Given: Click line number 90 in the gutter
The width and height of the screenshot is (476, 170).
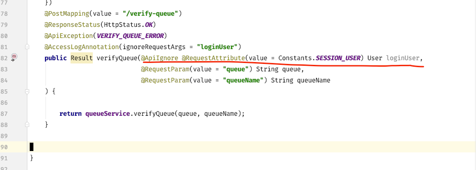Looking at the screenshot, I should click(x=4, y=147).
